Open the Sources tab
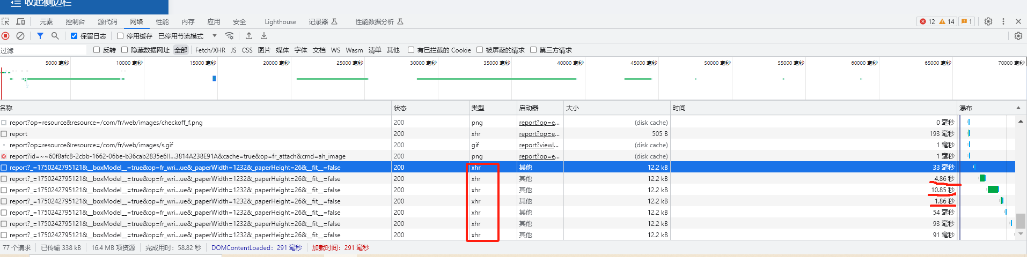1027x257 pixels. (x=107, y=21)
